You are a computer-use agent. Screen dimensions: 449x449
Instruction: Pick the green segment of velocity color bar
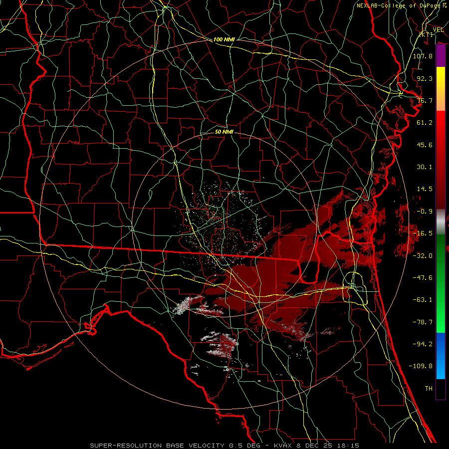point(441,283)
